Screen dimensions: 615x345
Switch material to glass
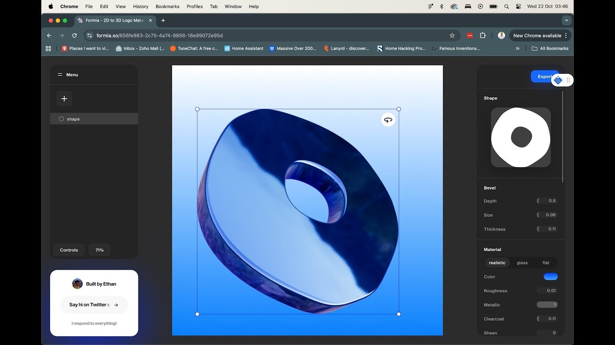[x=522, y=263]
